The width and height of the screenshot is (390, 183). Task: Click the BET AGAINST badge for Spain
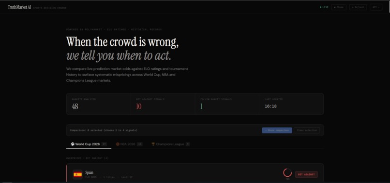pyautogui.click(x=306, y=174)
